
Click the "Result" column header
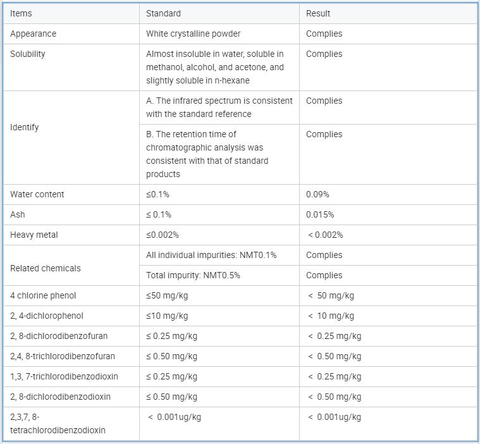(318, 13)
